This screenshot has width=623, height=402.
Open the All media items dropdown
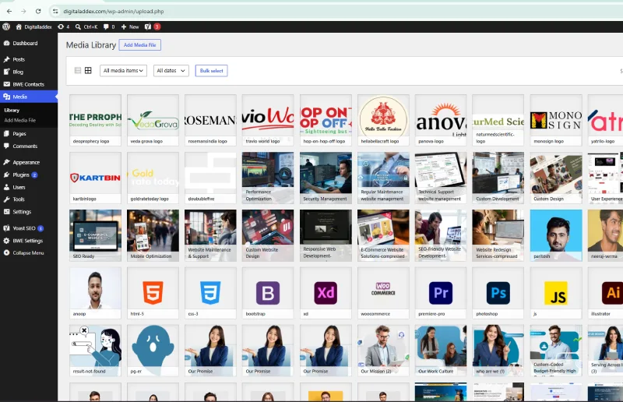tap(123, 70)
